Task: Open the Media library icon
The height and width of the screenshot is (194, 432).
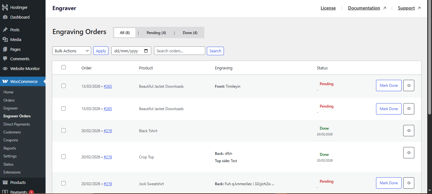Action: point(5,39)
